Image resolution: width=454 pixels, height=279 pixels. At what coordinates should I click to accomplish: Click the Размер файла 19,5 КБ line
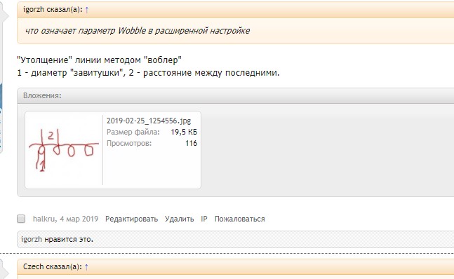(152, 132)
